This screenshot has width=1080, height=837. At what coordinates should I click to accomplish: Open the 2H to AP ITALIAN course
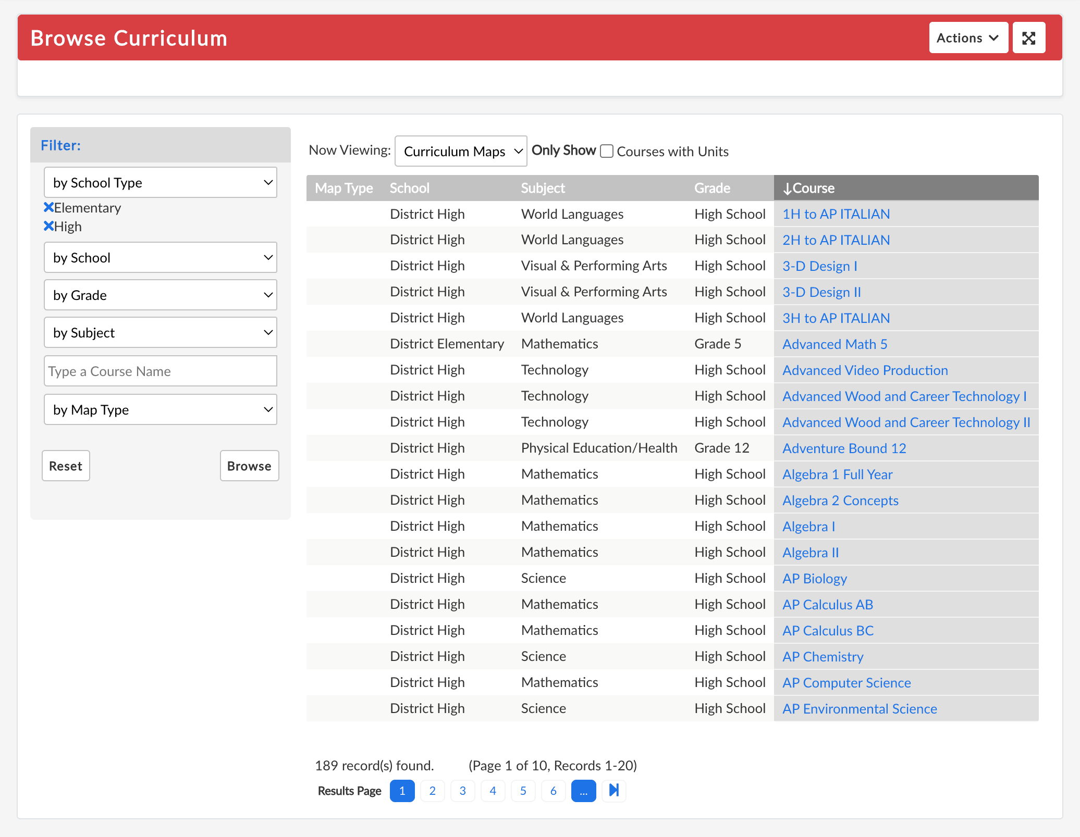point(836,240)
